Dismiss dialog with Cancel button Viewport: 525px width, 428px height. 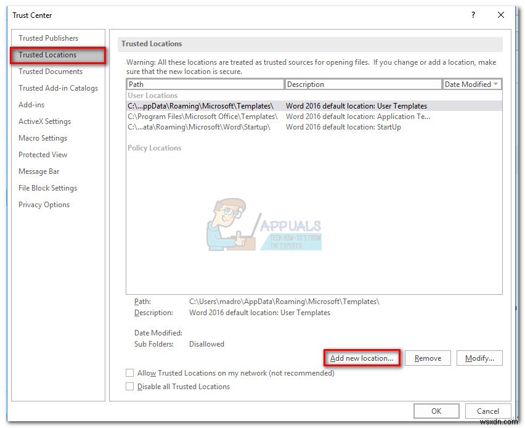click(x=487, y=411)
